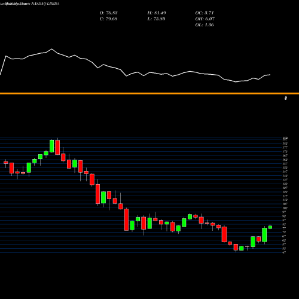Click the rightmost green candlestick

coord(270,227)
